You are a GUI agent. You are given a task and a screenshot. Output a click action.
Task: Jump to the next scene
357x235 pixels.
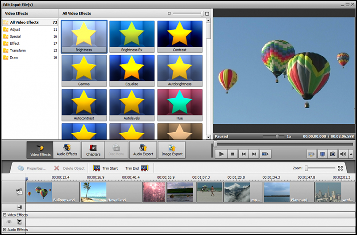(x=266, y=154)
